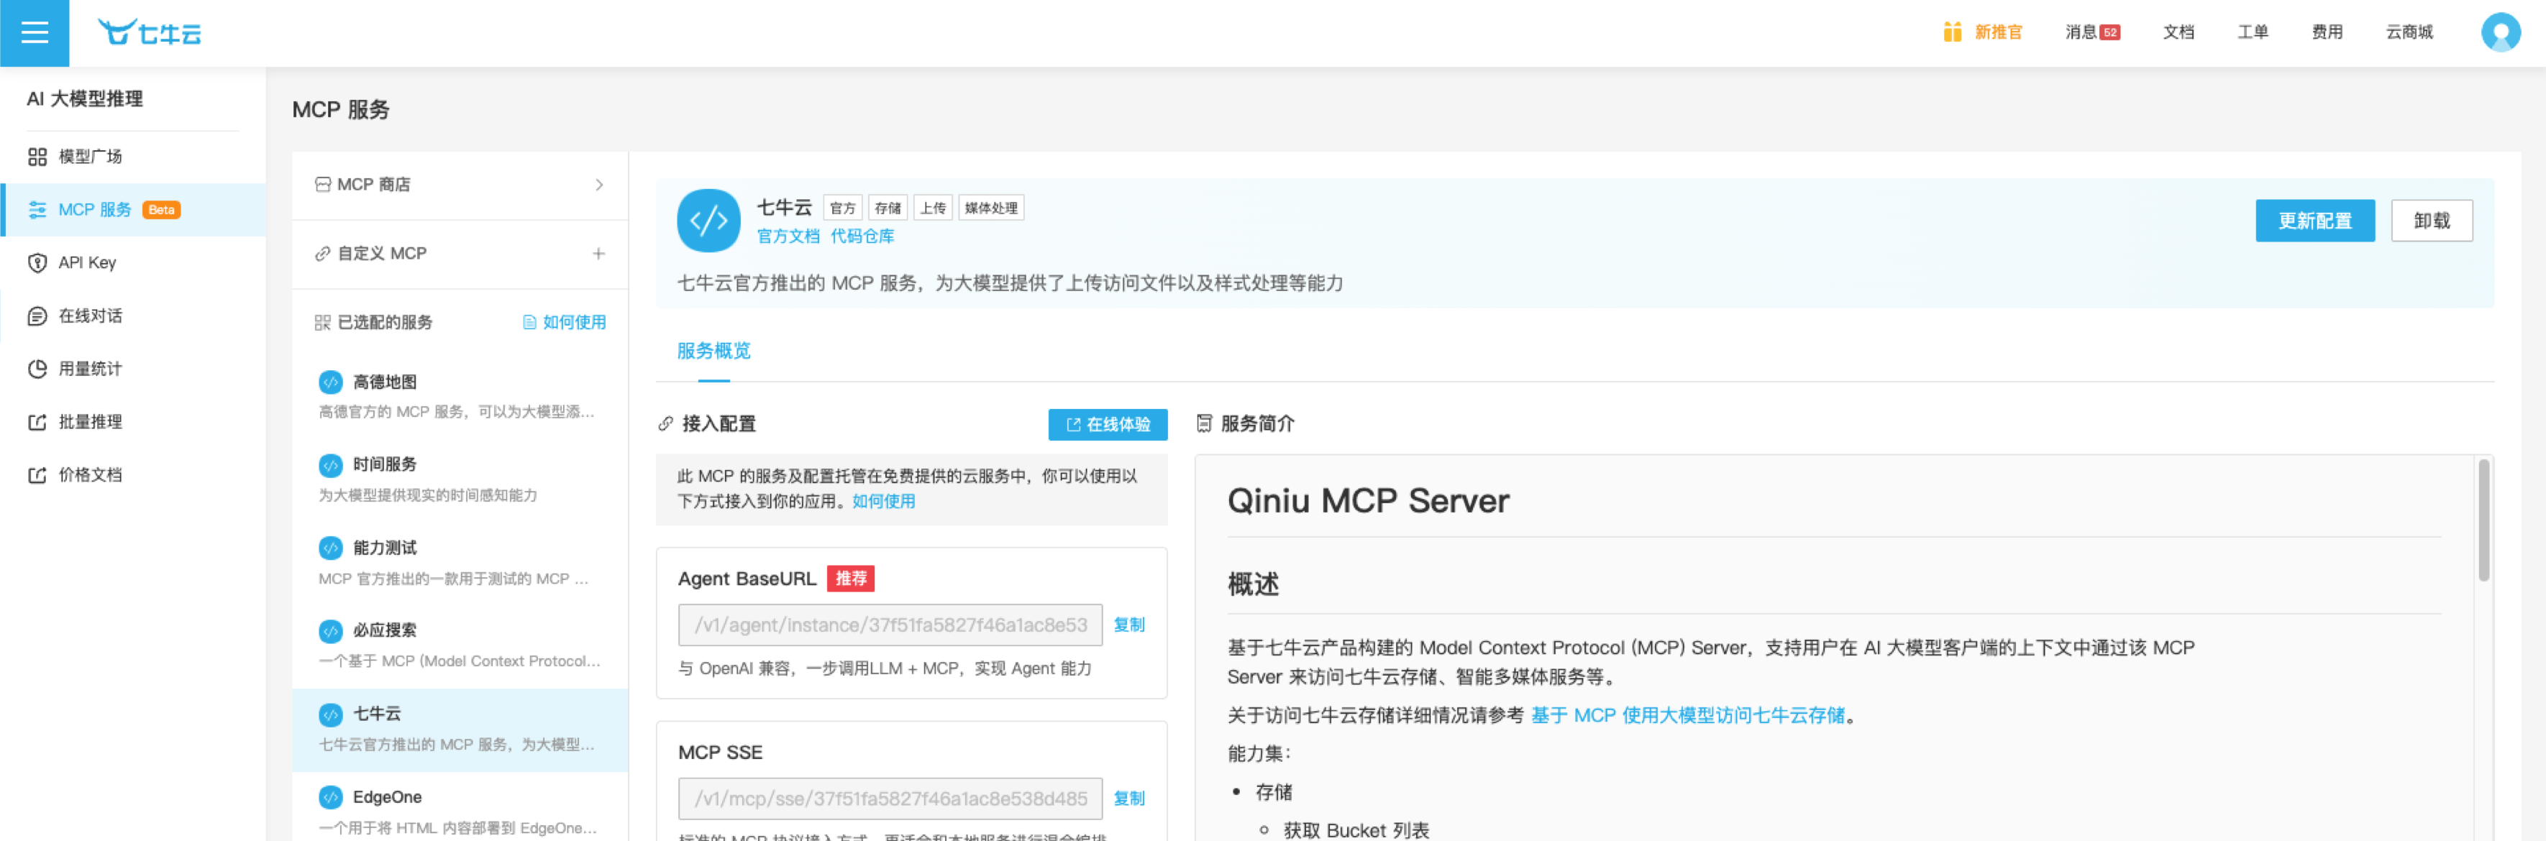Copy the MCP SSE URL
The height and width of the screenshot is (841, 2546).
[x=1128, y=799]
